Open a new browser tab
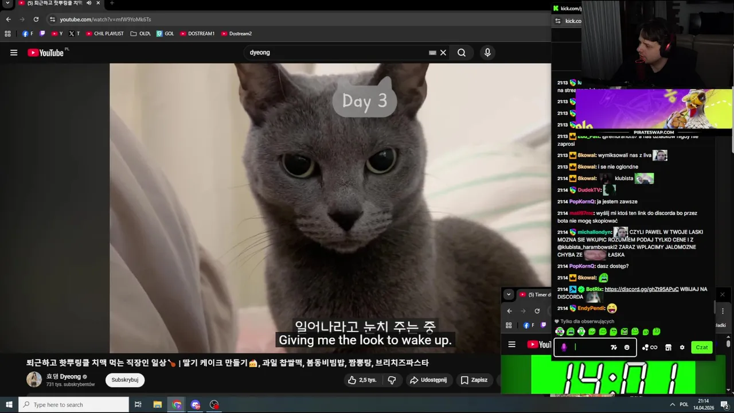This screenshot has width=734, height=413. (112, 3)
